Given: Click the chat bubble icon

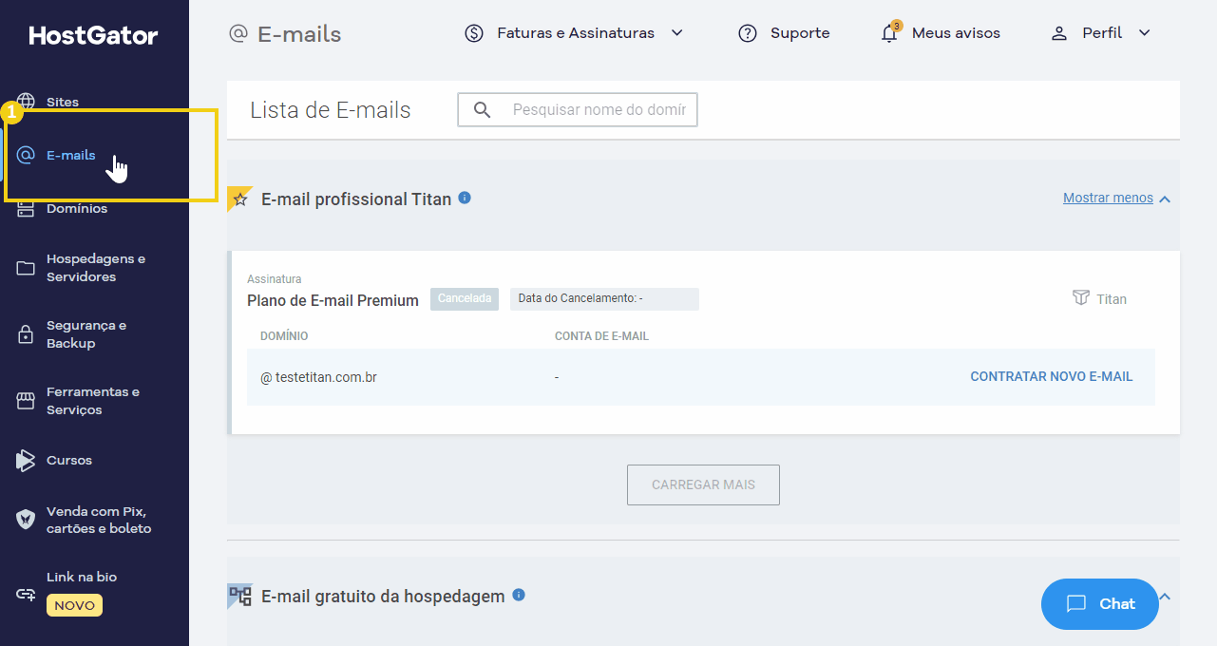Looking at the screenshot, I should 1076,604.
